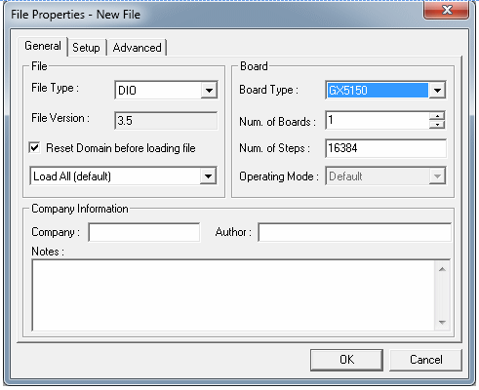Expand the Board Type GX5150 dropdown arrow
Viewport: 479px width, 390px height.
coord(437,90)
